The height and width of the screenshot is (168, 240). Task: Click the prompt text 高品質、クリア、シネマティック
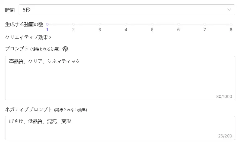coord(45,61)
